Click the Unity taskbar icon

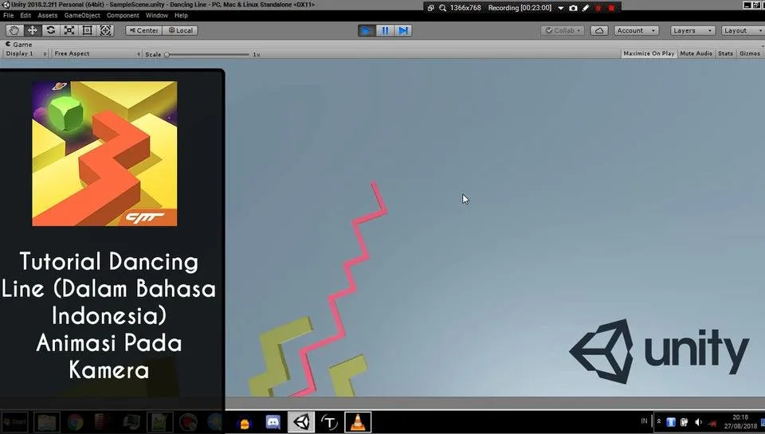click(301, 422)
